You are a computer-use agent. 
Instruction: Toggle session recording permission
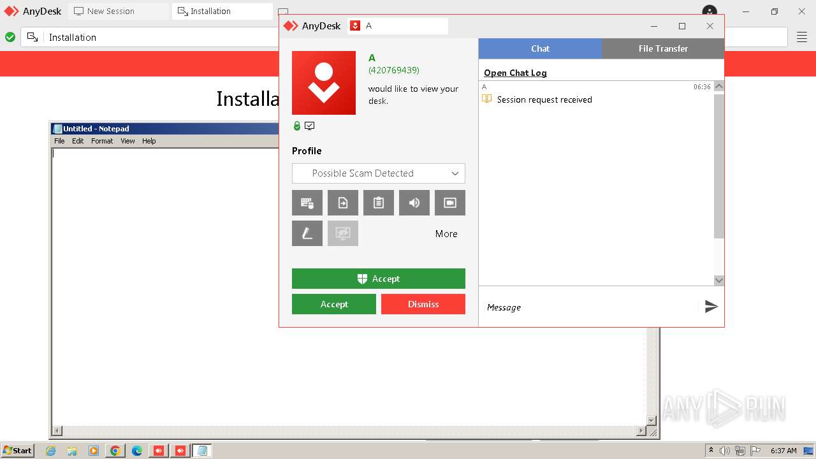point(450,203)
